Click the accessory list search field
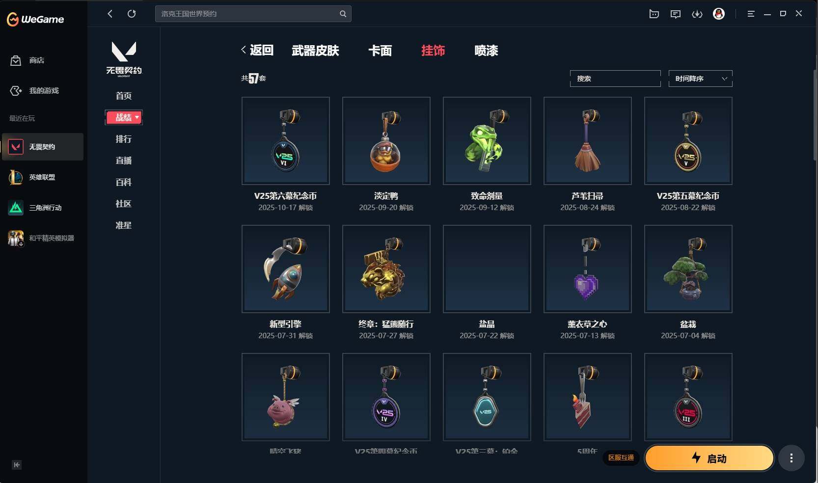 click(615, 79)
